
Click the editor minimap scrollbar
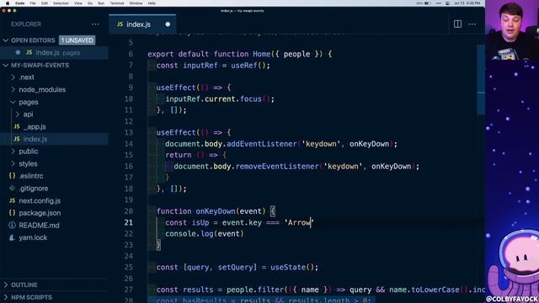(x=481, y=80)
